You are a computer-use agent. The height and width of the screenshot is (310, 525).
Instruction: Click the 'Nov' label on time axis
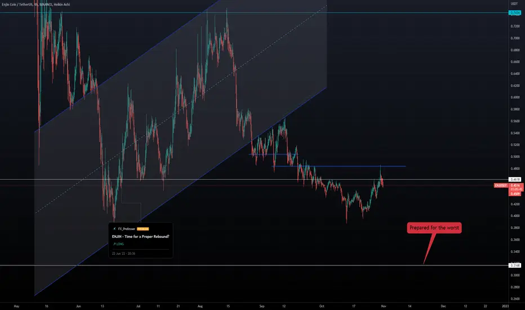click(x=384, y=306)
